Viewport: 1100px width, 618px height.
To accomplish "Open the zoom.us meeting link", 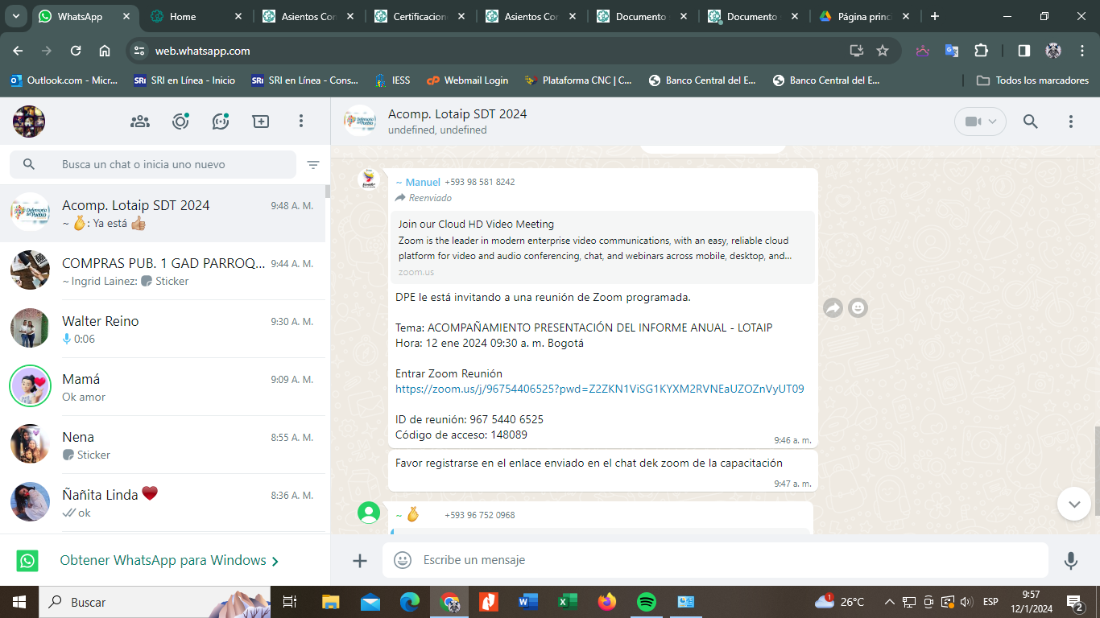I will coord(599,389).
